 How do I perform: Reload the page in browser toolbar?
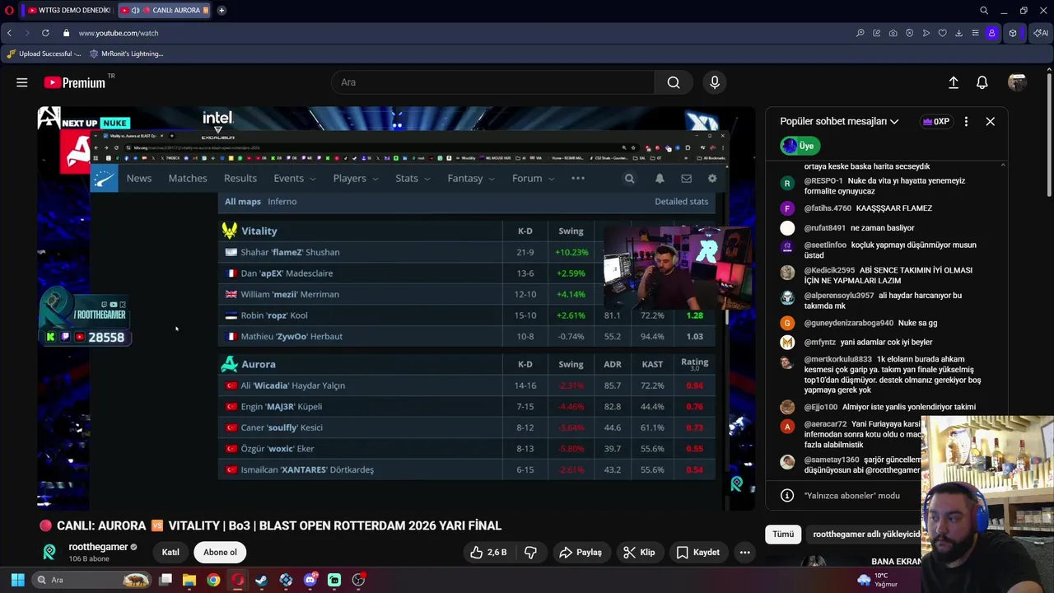pos(45,33)
